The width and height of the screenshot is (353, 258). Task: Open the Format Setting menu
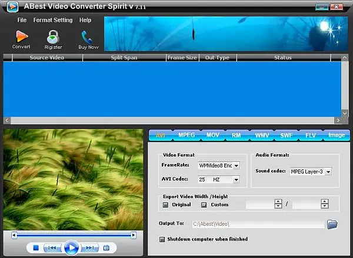pyautogui.click(x=53, y=20)
